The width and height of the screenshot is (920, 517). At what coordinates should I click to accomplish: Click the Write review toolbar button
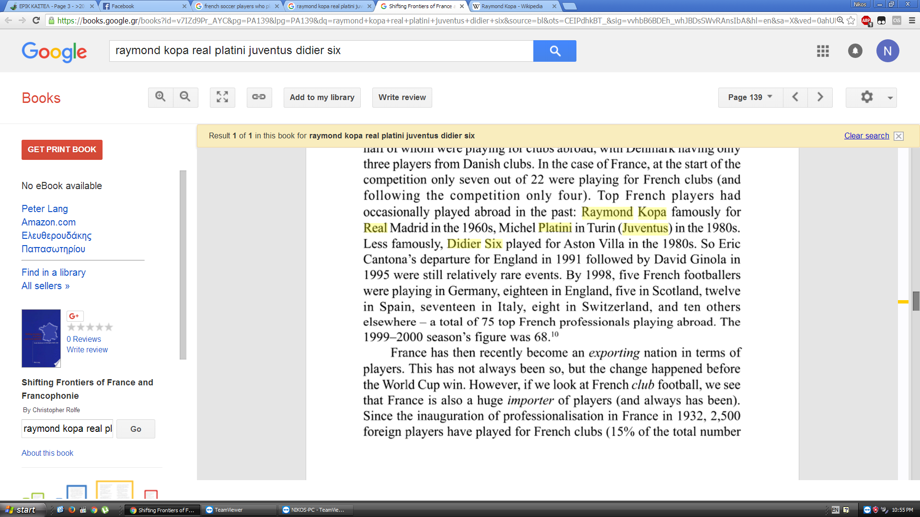(x=402, y=97)
